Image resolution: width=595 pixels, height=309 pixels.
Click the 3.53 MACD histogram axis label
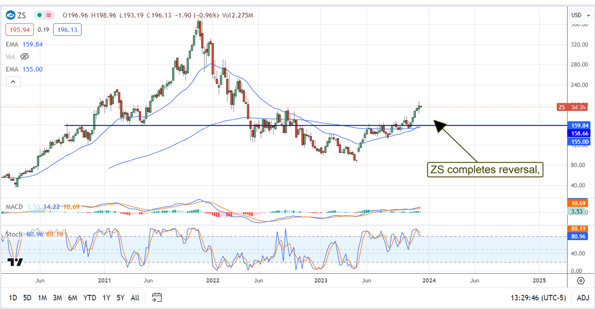tap(575, 212)
